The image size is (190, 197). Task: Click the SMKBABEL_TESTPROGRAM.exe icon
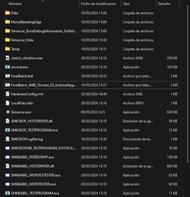8,193
